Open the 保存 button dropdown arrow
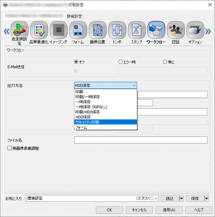 pos(207,198)
